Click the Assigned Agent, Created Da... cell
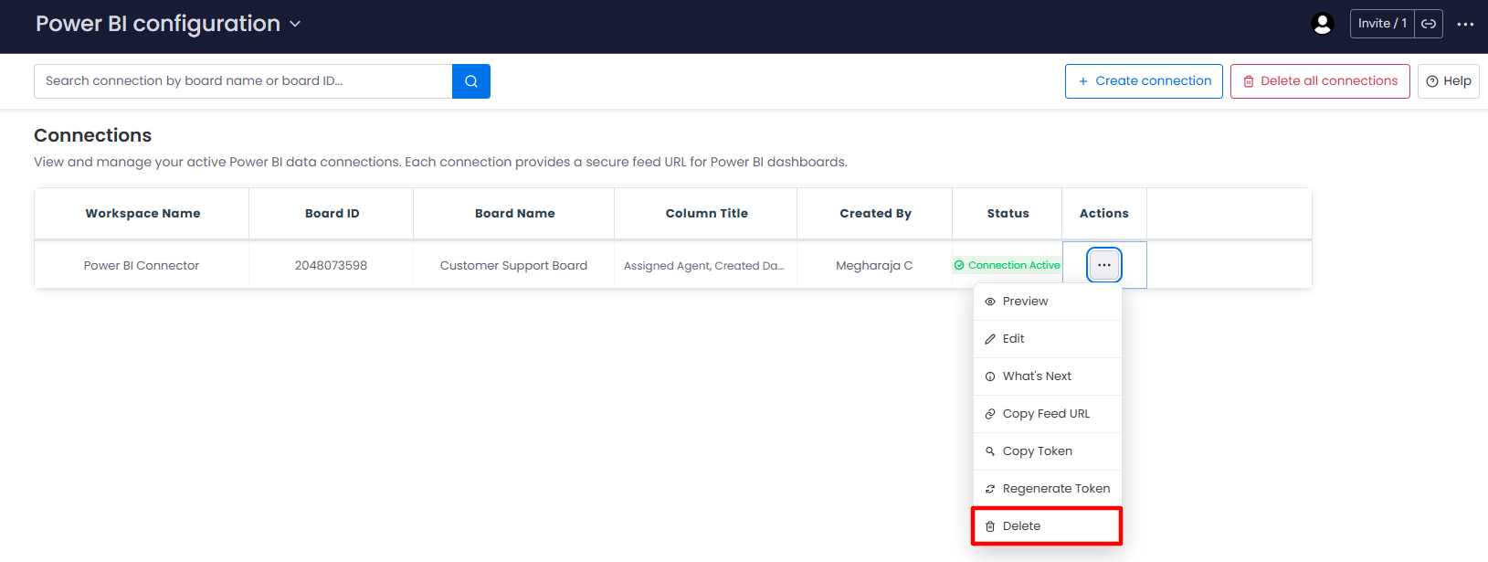The image size is (1488, 562). (704, 266)
